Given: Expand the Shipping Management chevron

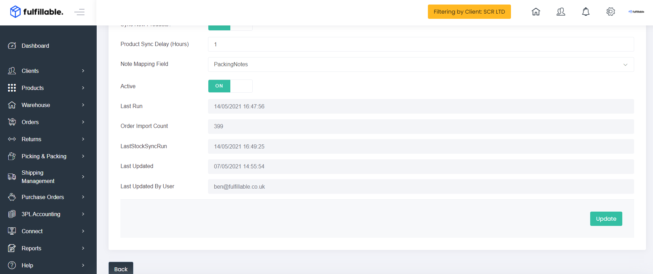Looking at the screenshot, I should [x=83, y=177].
